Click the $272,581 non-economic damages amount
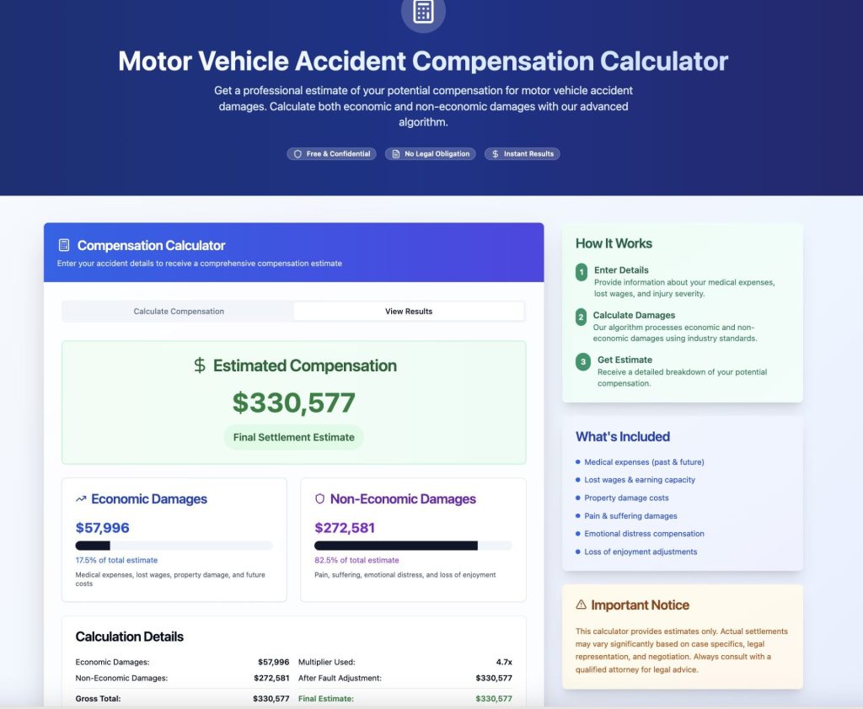 [345, 528]
